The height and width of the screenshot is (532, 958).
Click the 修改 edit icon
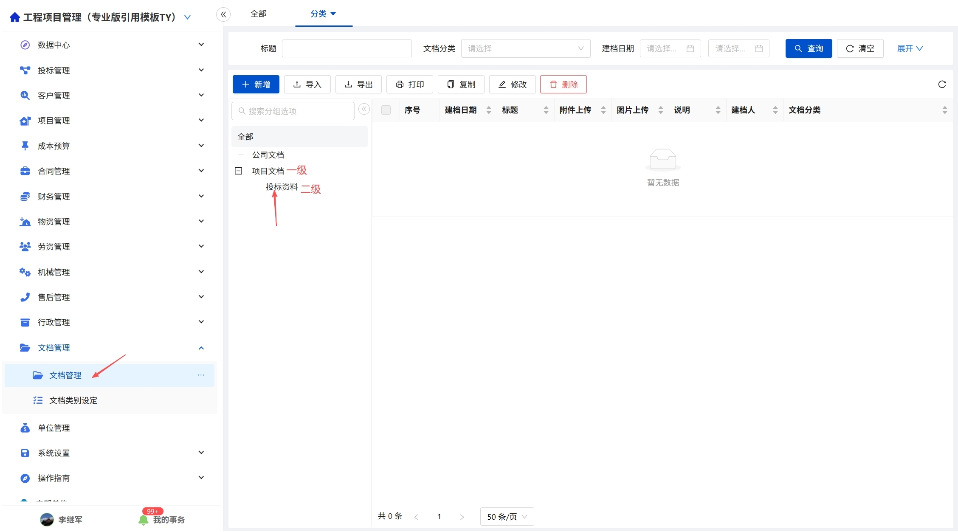click(x=502, y=84)
